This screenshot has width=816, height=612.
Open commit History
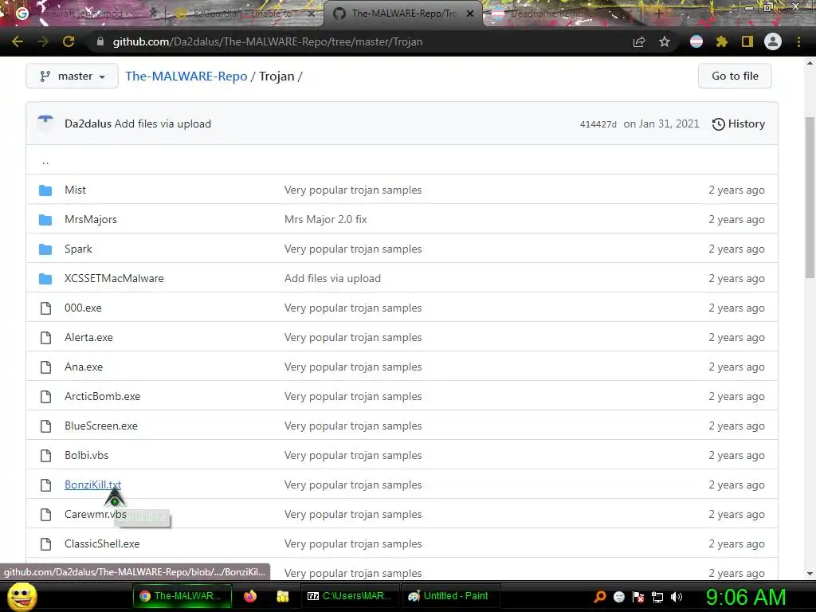(x=739, y=124)
